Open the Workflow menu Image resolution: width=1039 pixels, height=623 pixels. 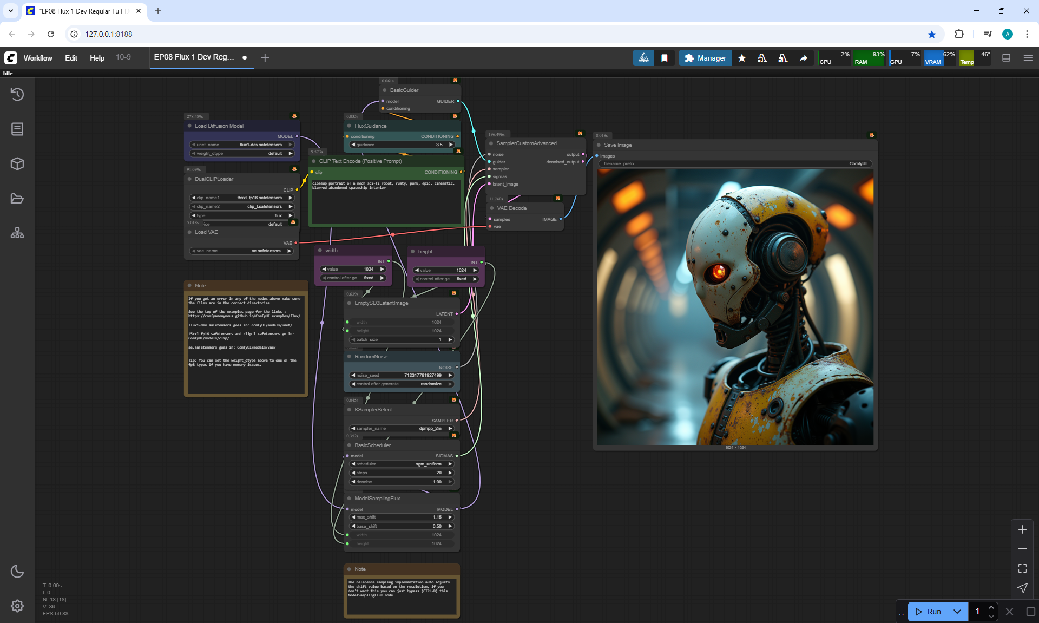click(38, 58)
